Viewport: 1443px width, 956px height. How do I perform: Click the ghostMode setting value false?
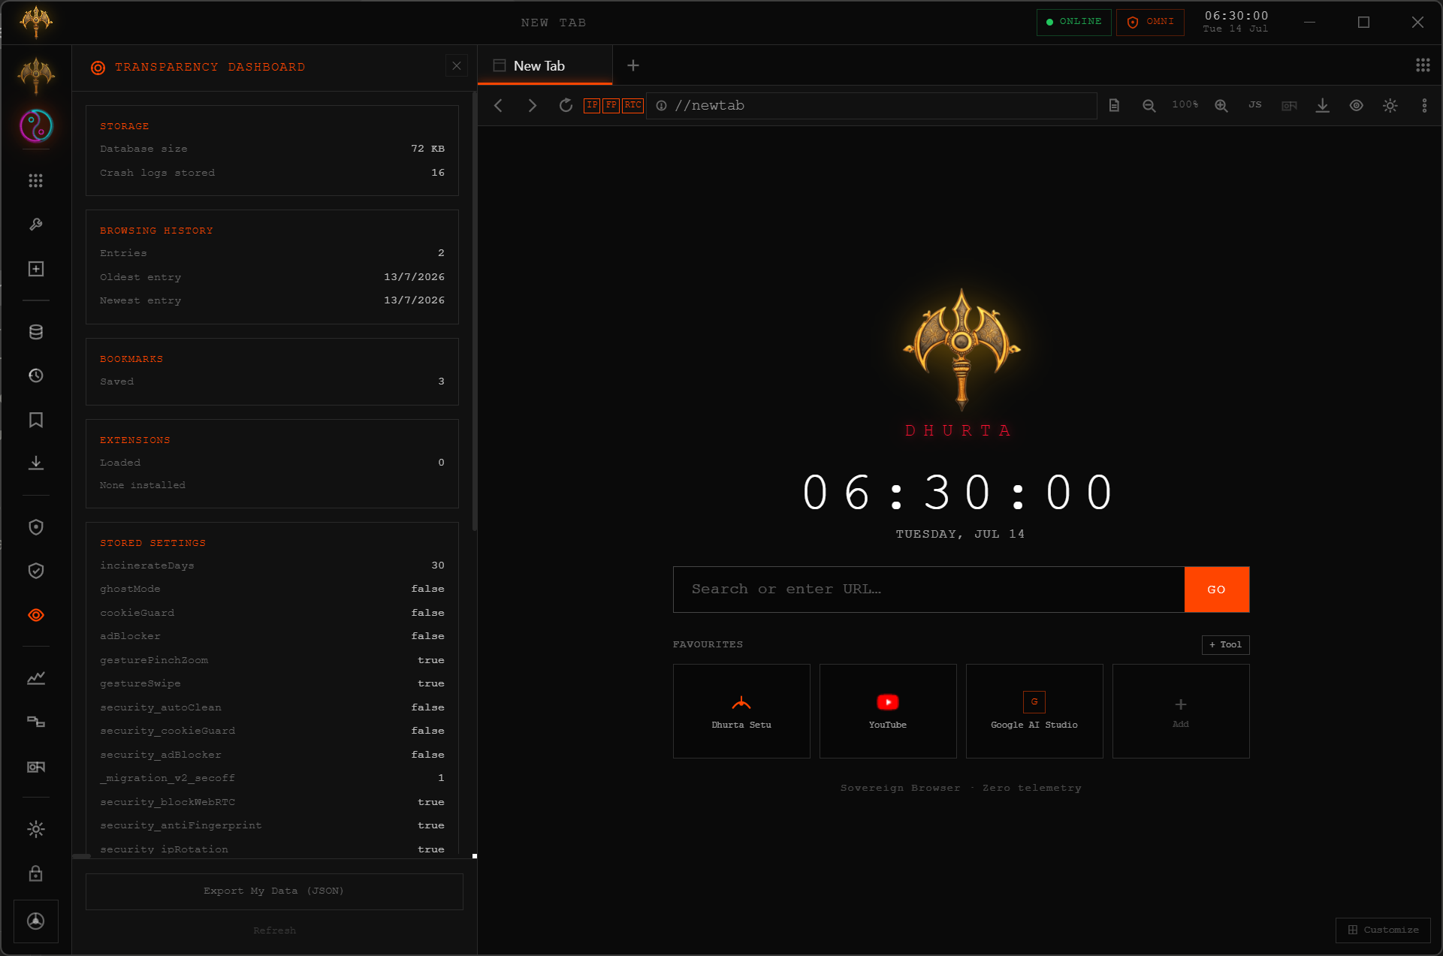click(x=427, y=590)
